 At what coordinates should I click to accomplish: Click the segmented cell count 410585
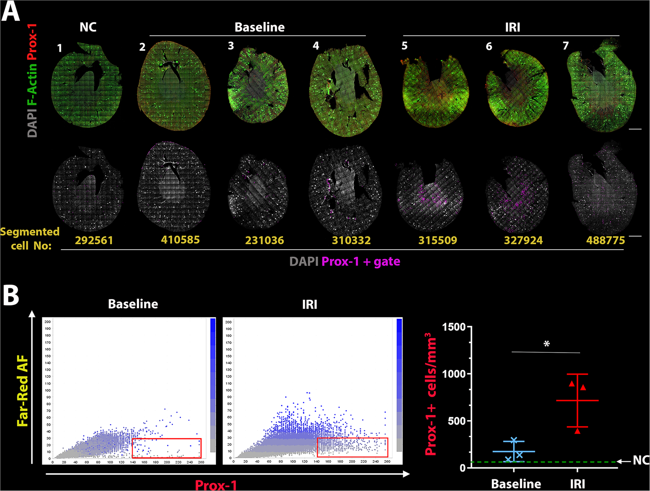(x=180, y=240)
